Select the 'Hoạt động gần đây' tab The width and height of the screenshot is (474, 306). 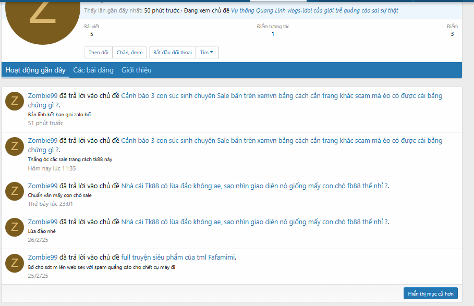coord(35,70)
